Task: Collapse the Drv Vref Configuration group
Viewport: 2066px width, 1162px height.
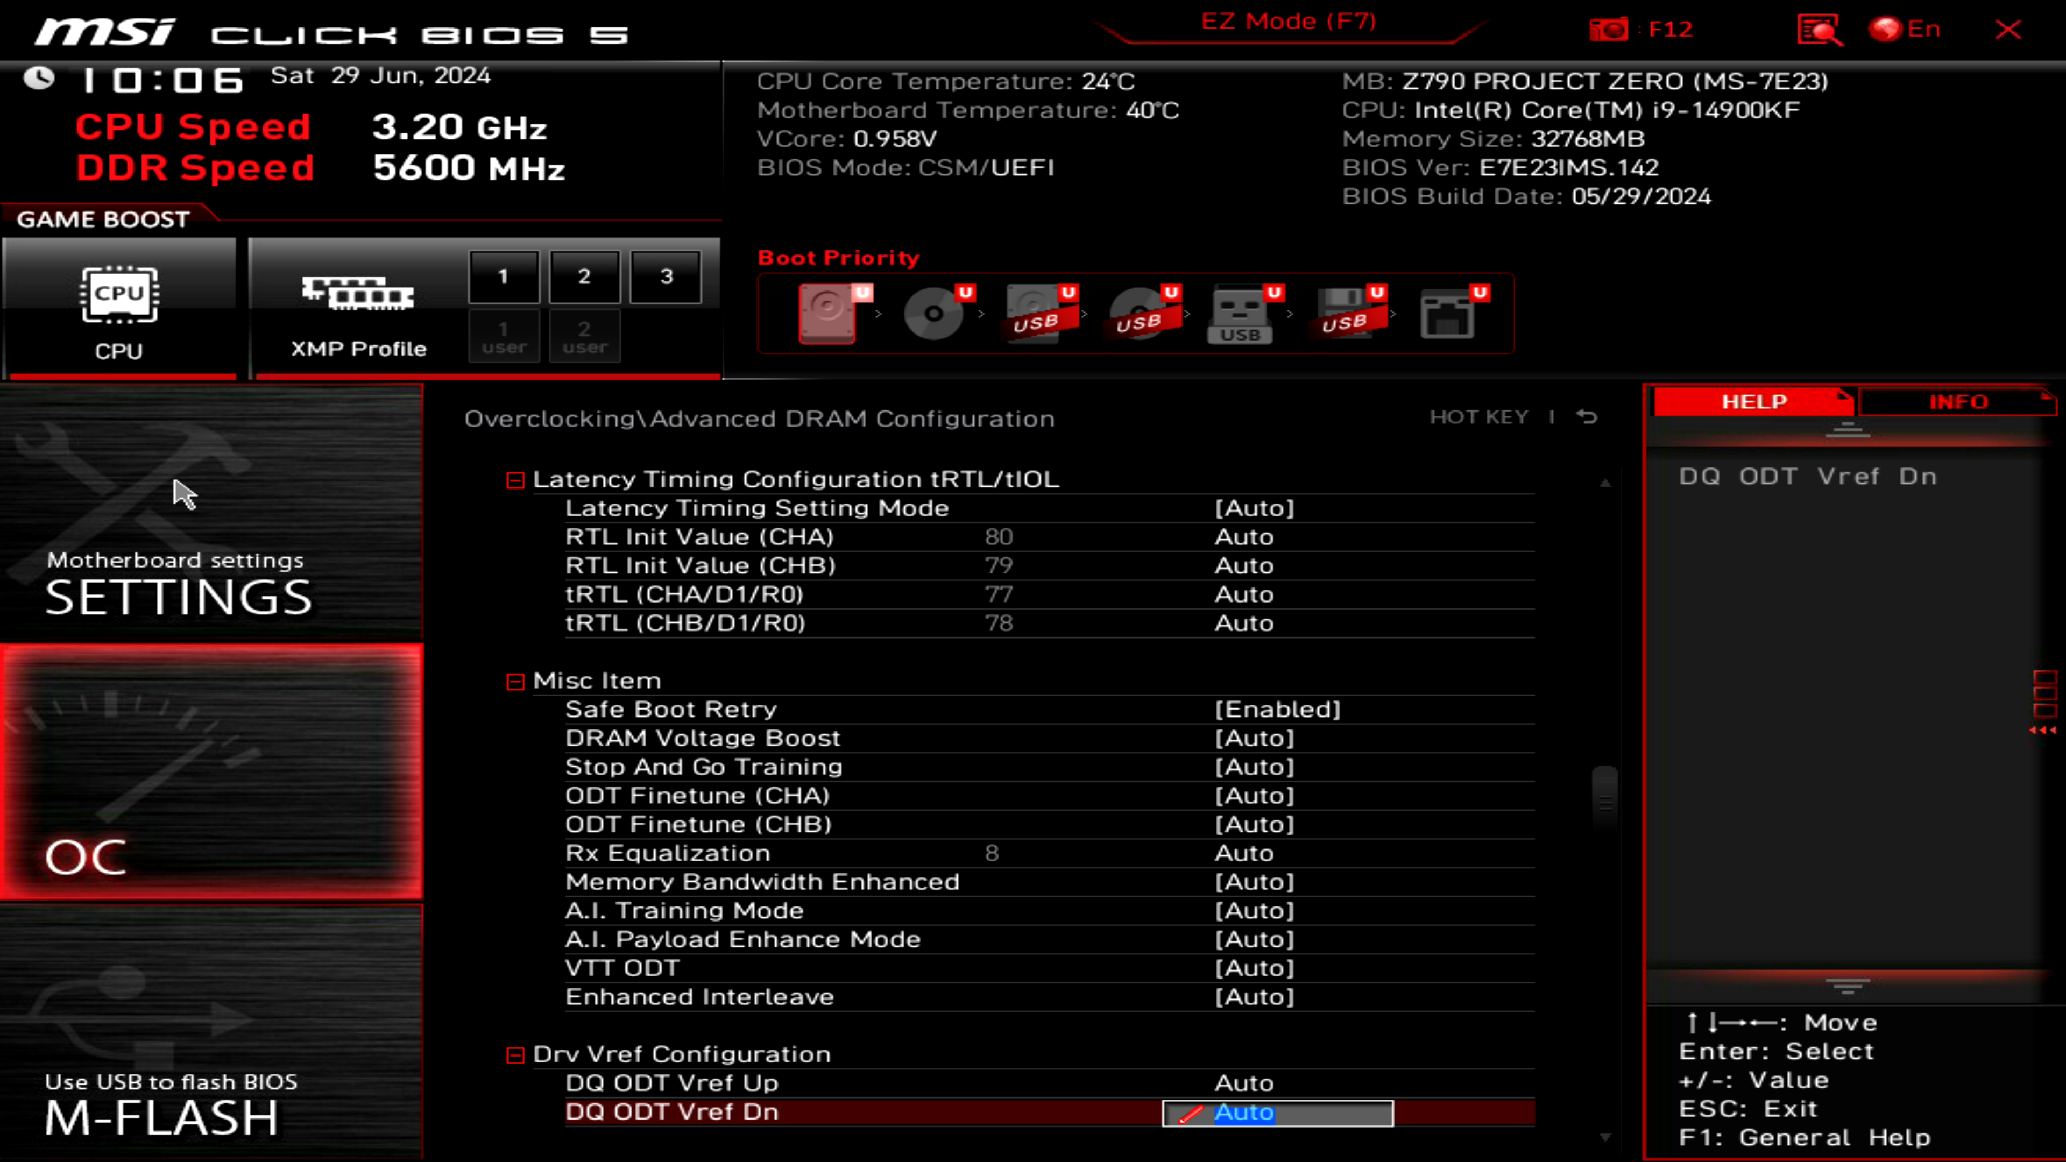Action: pos(516,1055)
